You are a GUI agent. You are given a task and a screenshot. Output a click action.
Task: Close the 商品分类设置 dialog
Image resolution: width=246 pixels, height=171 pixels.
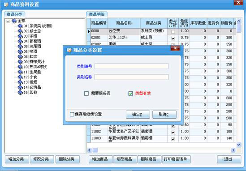coord(175,48)
